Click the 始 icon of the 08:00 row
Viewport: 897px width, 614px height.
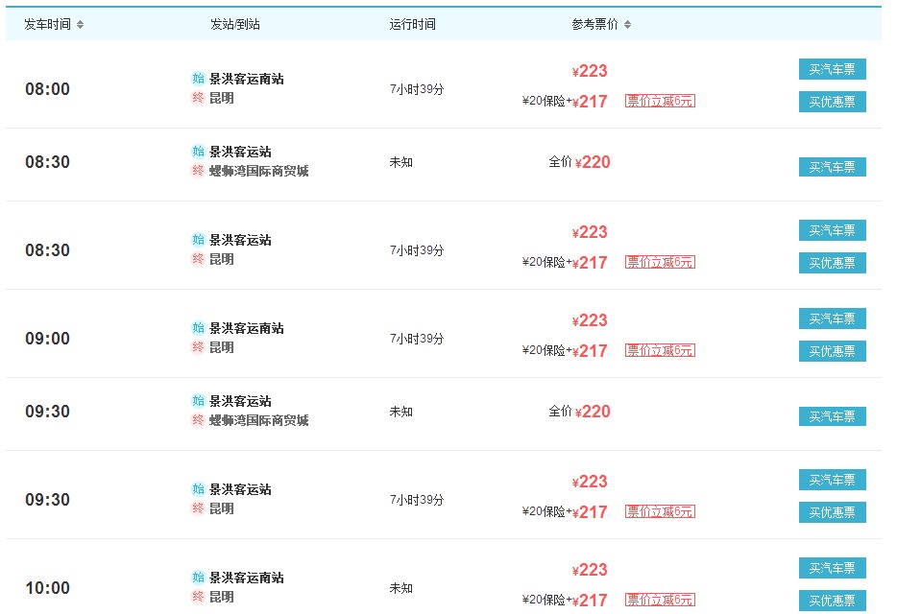pos(198,79)
